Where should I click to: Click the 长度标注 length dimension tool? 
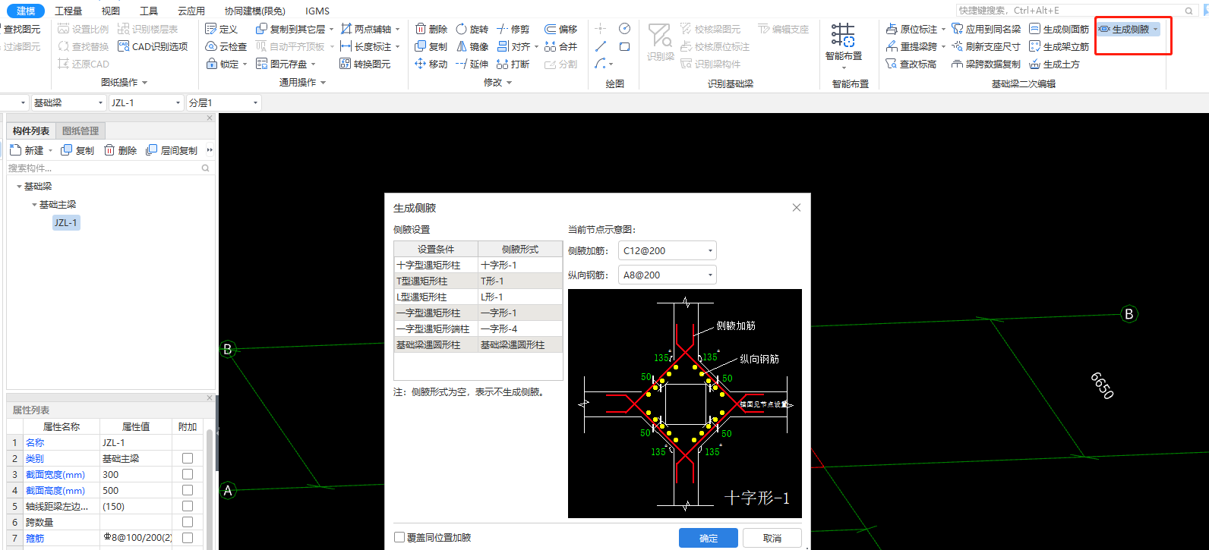point(366,46)
